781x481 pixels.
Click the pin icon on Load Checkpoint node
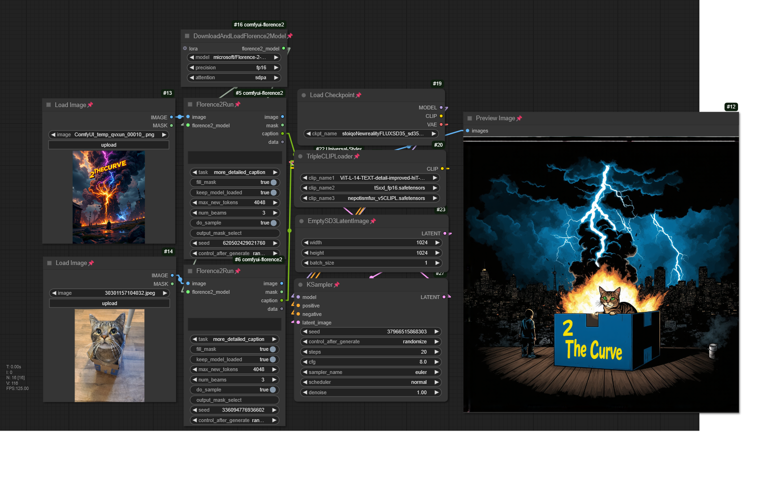point(358,95)
